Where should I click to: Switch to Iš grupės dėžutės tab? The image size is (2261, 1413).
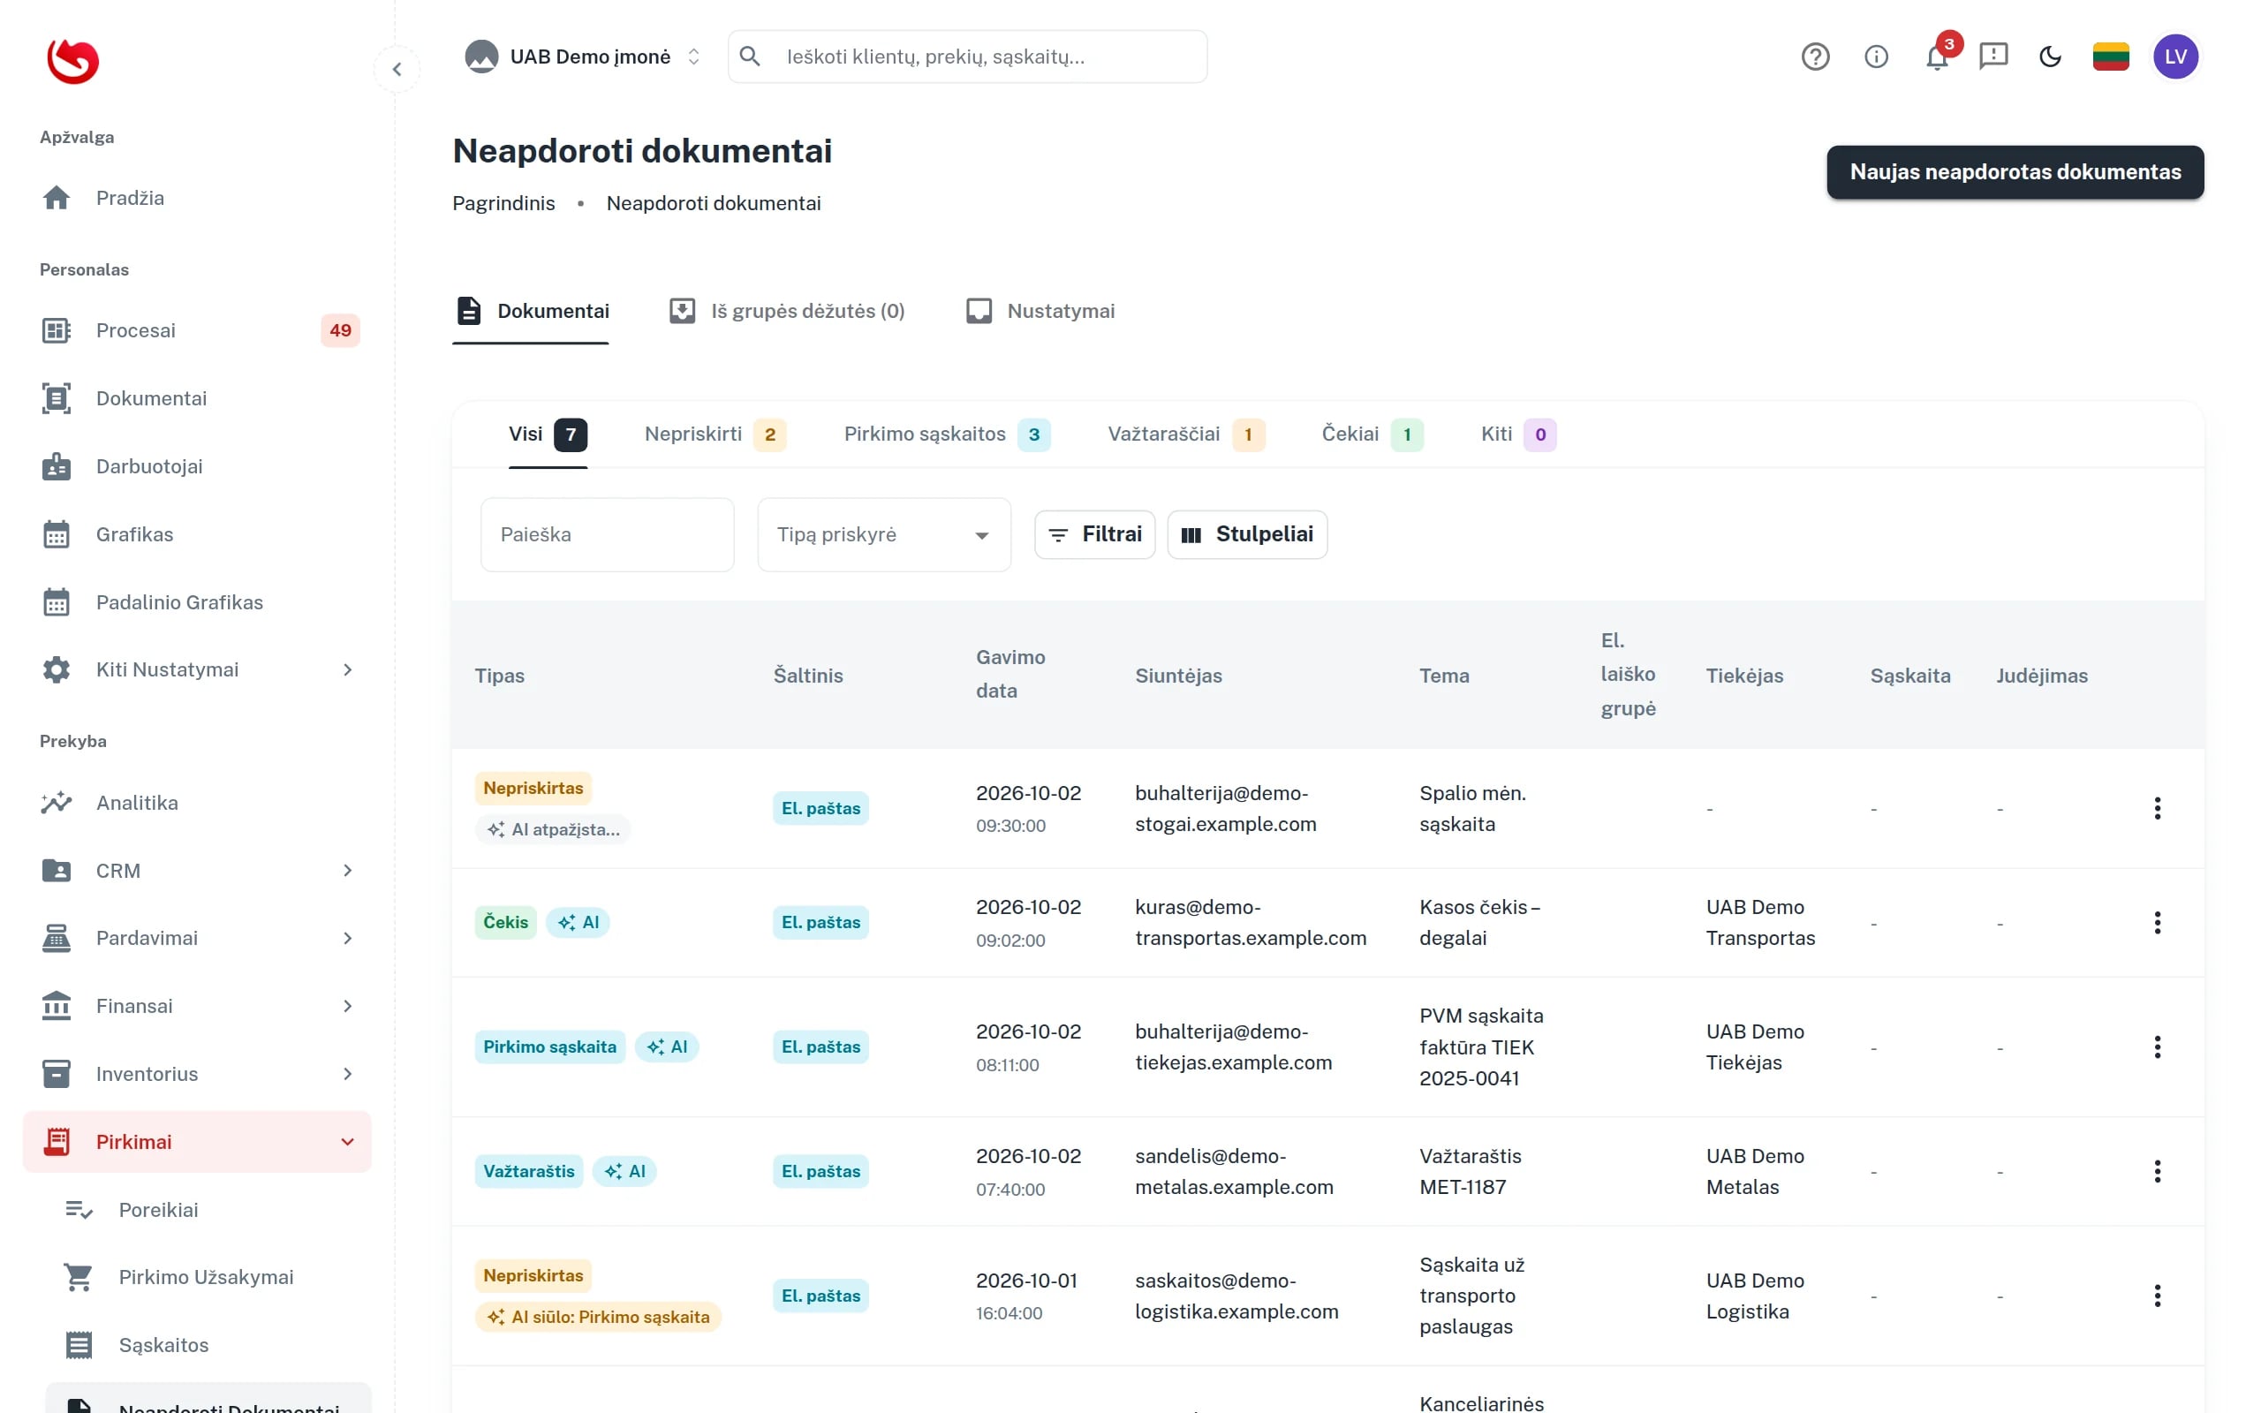[x=787, y=311]
